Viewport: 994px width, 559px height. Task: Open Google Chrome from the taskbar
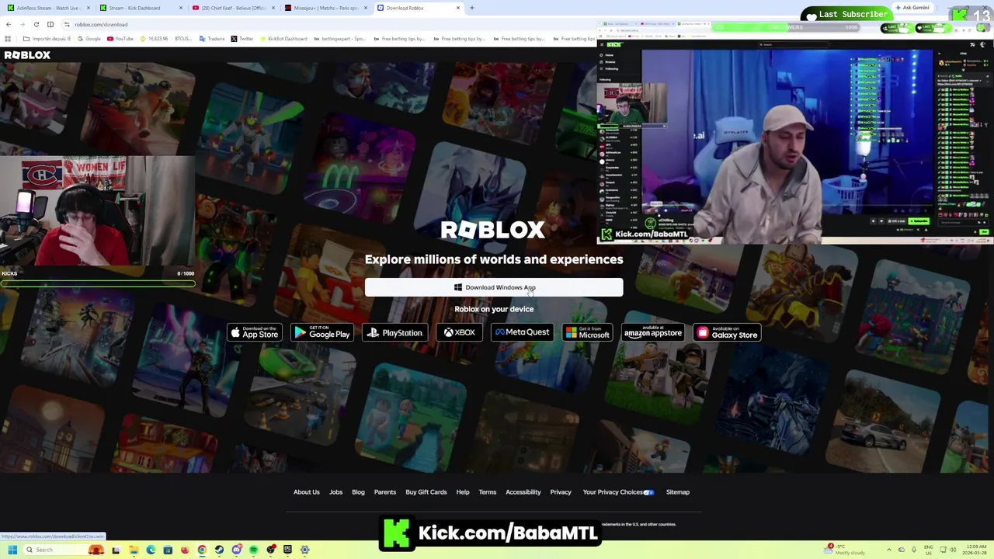(202, 550)
